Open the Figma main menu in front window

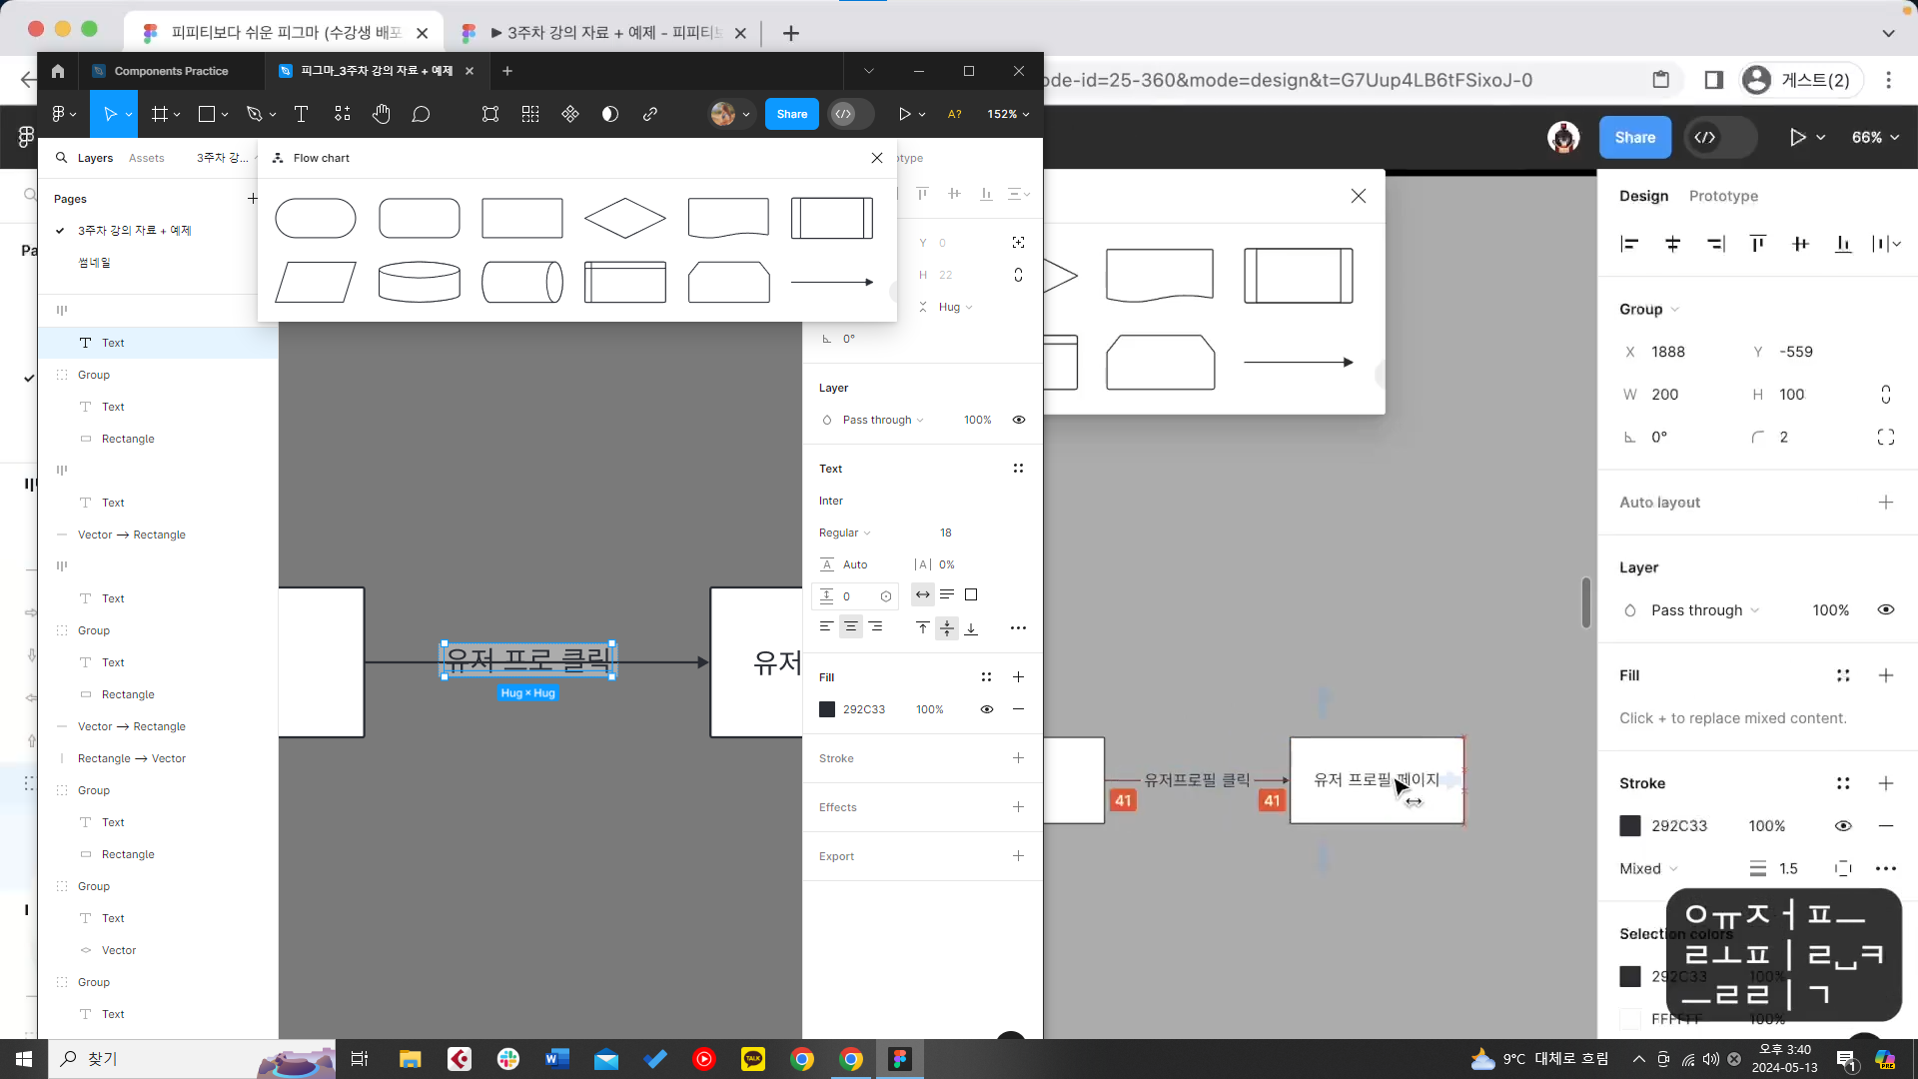pos(63,114)
